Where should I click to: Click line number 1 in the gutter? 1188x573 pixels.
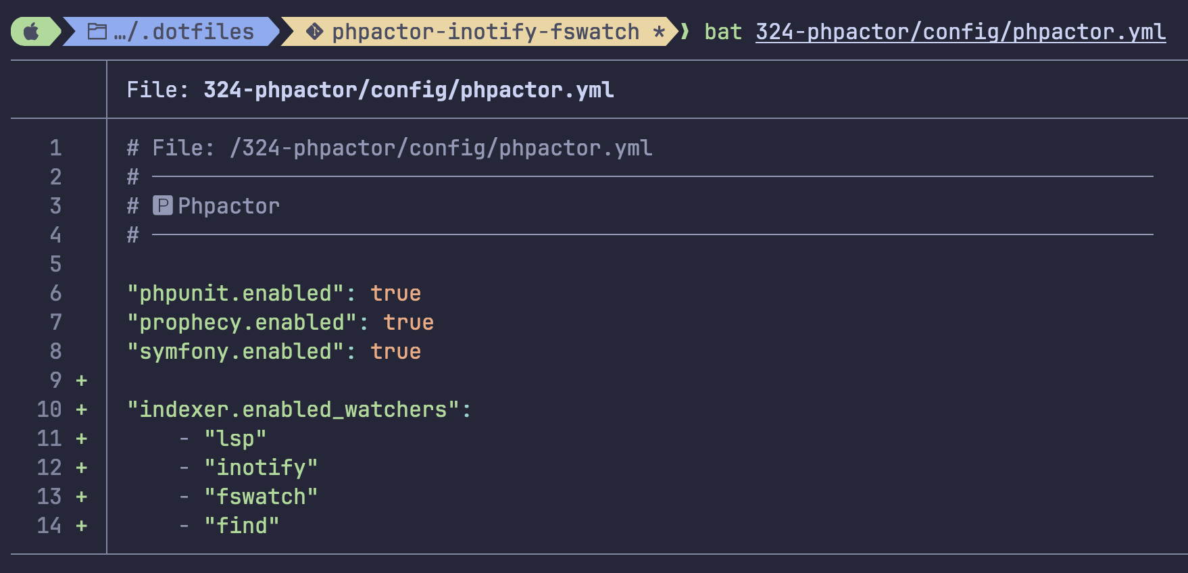click(55, 148)
